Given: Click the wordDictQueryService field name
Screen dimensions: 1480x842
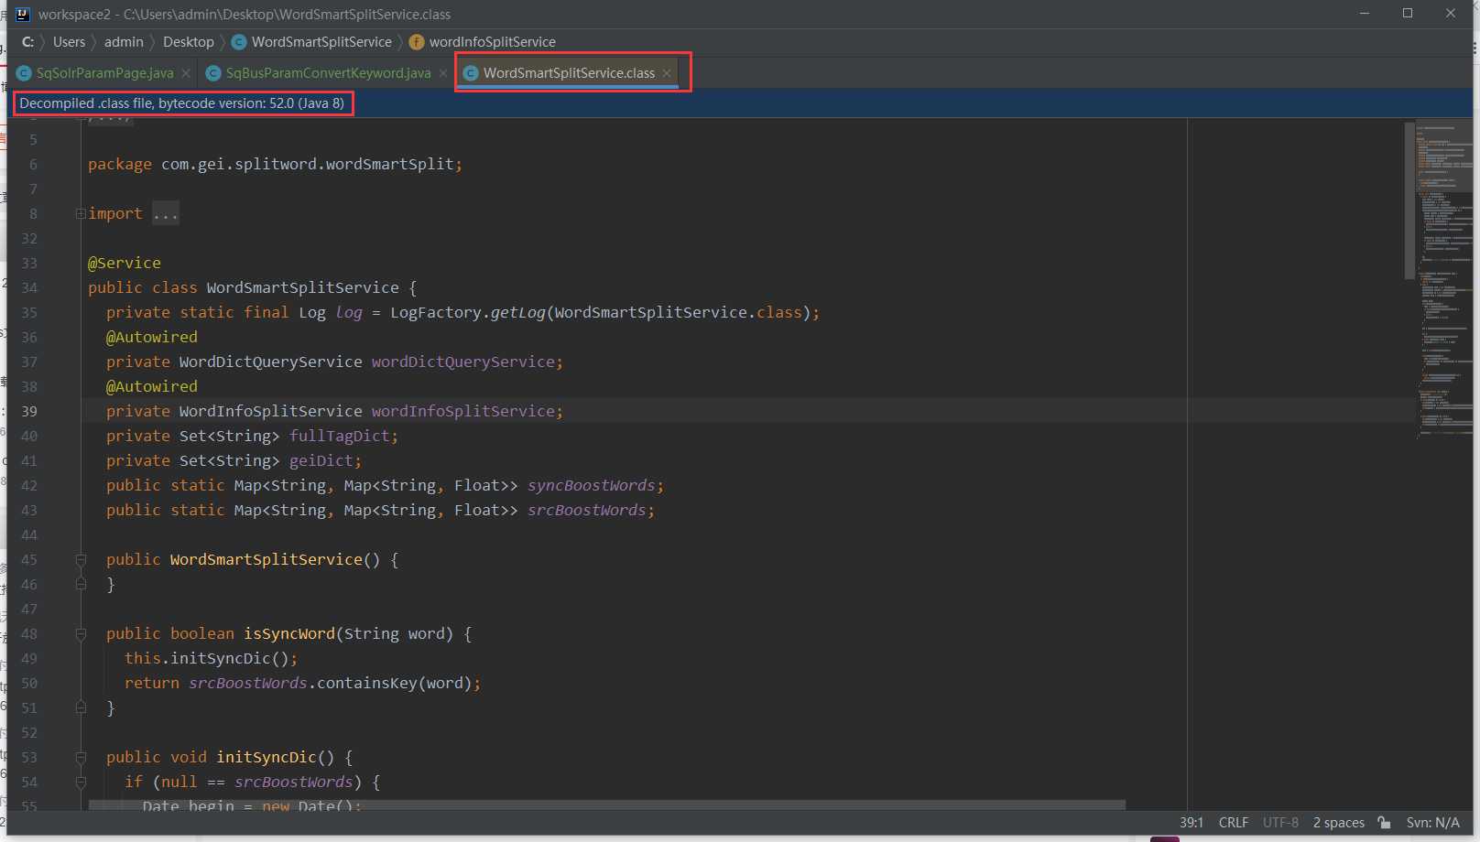Looking at the screenshot, I should 462,362.
